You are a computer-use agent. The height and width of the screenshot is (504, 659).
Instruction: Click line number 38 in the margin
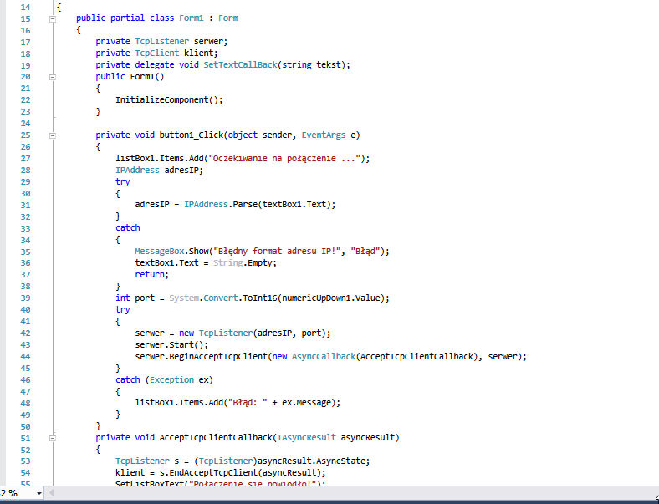(x=25, y=287)
